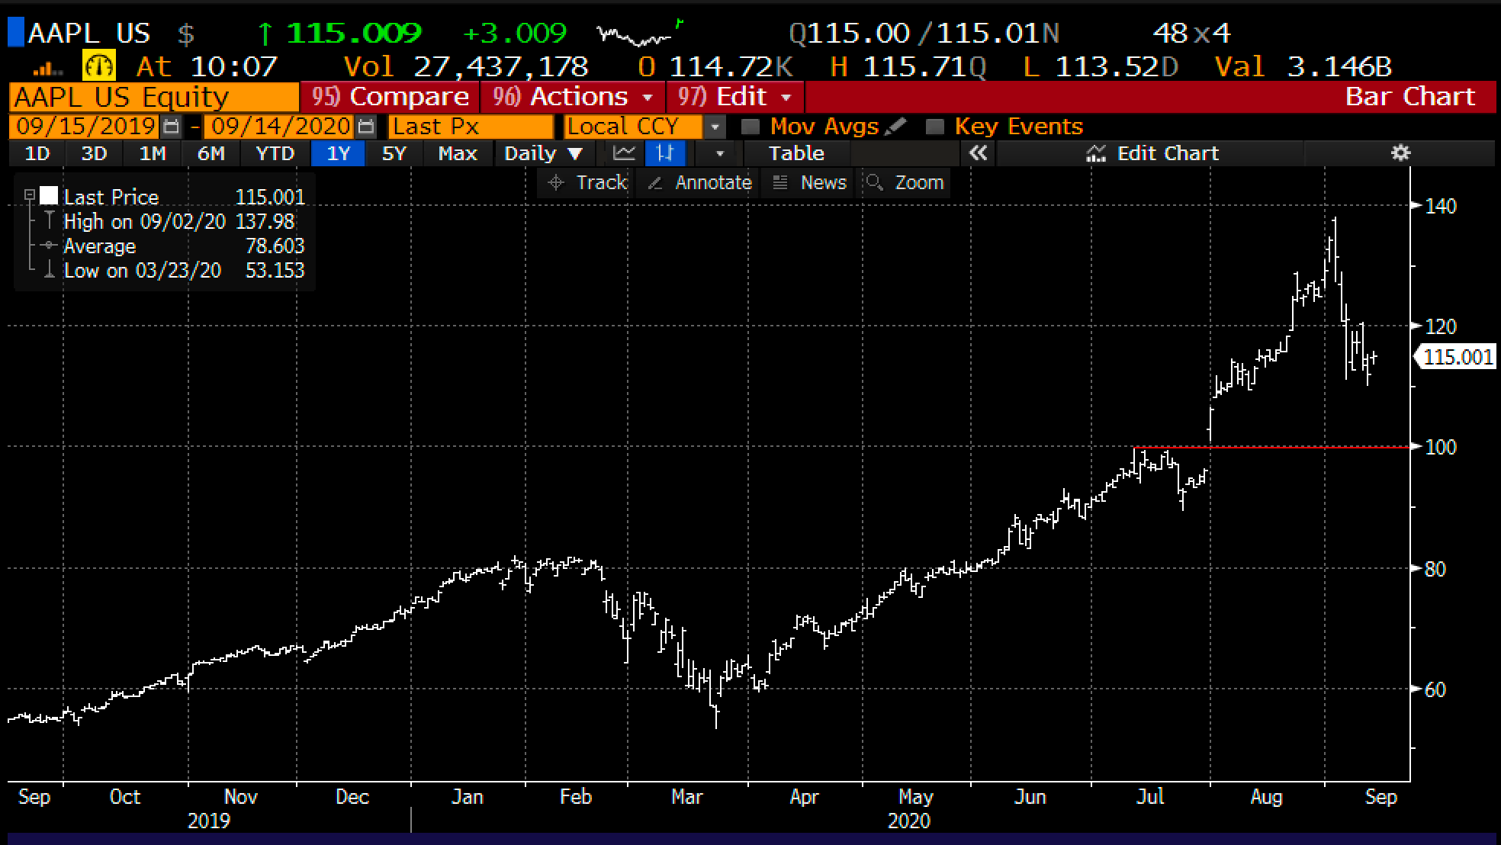Select the bar chart type icon
Image resolution: width=1501 pixels, height=845 pixels.
pos(664,153)
